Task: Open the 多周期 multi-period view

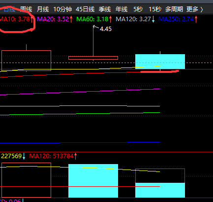Action: point(174,9)
